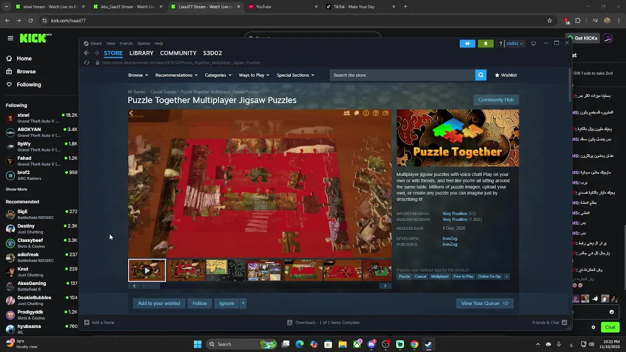Open Microsoft Store from the taskbar
The image size is (626, 352).
[x=328, y=344]
